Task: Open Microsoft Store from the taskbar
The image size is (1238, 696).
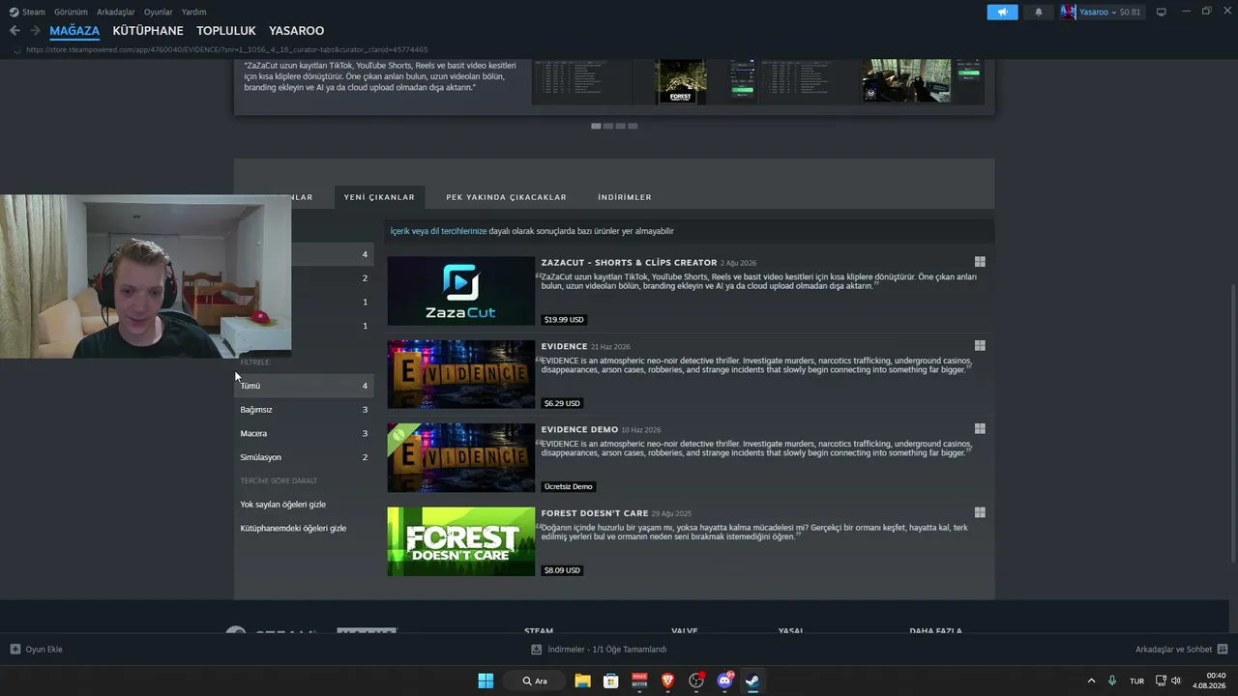Action: 611,681
